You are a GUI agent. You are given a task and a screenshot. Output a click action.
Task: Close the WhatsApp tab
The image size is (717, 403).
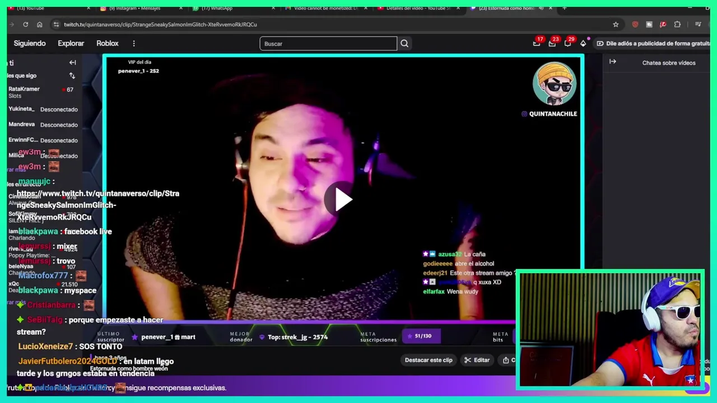(x=273, y=8)
